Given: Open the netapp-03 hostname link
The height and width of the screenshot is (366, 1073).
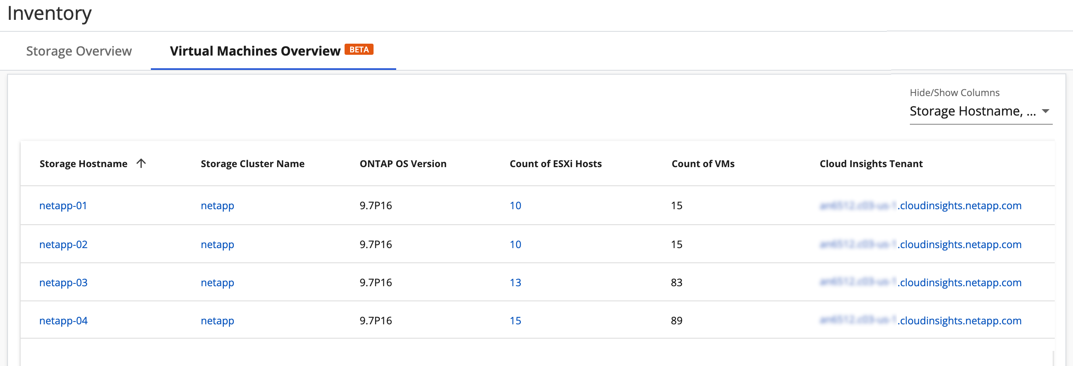Looking at the screenshot, I should pos(63,282).
